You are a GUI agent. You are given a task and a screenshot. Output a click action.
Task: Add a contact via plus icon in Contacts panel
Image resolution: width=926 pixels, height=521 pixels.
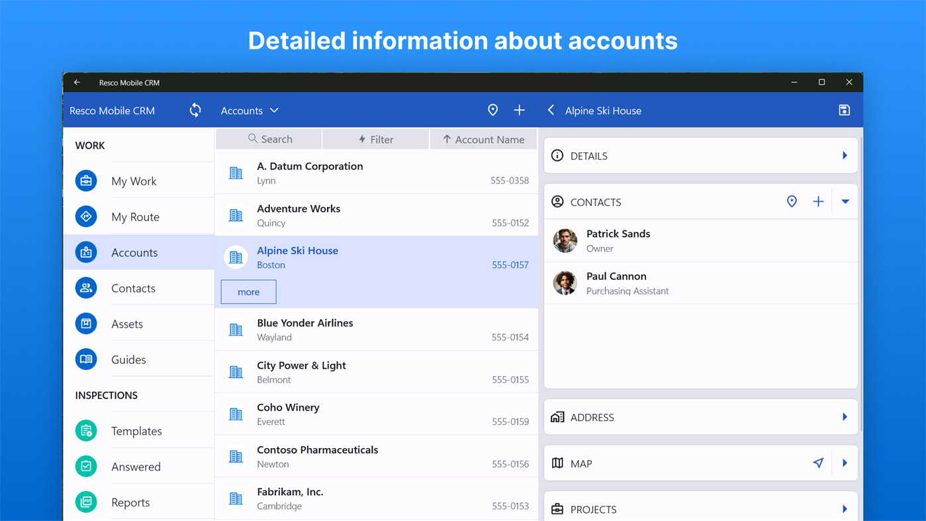pos(818,201)
